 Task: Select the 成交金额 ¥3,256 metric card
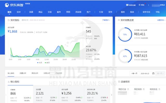[x=72, y=95]
